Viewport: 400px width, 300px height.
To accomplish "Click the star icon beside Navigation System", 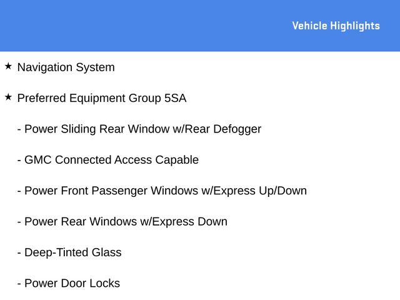I will [x=8, y=66].
